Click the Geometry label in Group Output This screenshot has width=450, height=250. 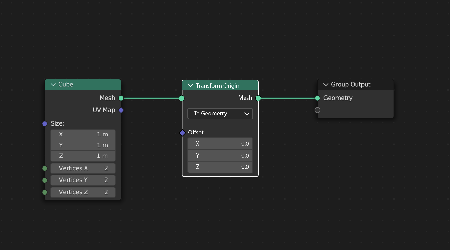pos(338,98)
